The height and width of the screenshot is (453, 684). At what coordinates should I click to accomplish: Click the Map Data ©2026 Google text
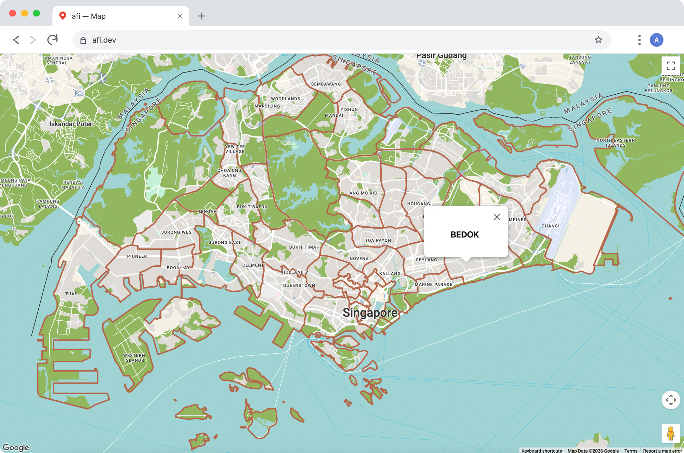593,451
